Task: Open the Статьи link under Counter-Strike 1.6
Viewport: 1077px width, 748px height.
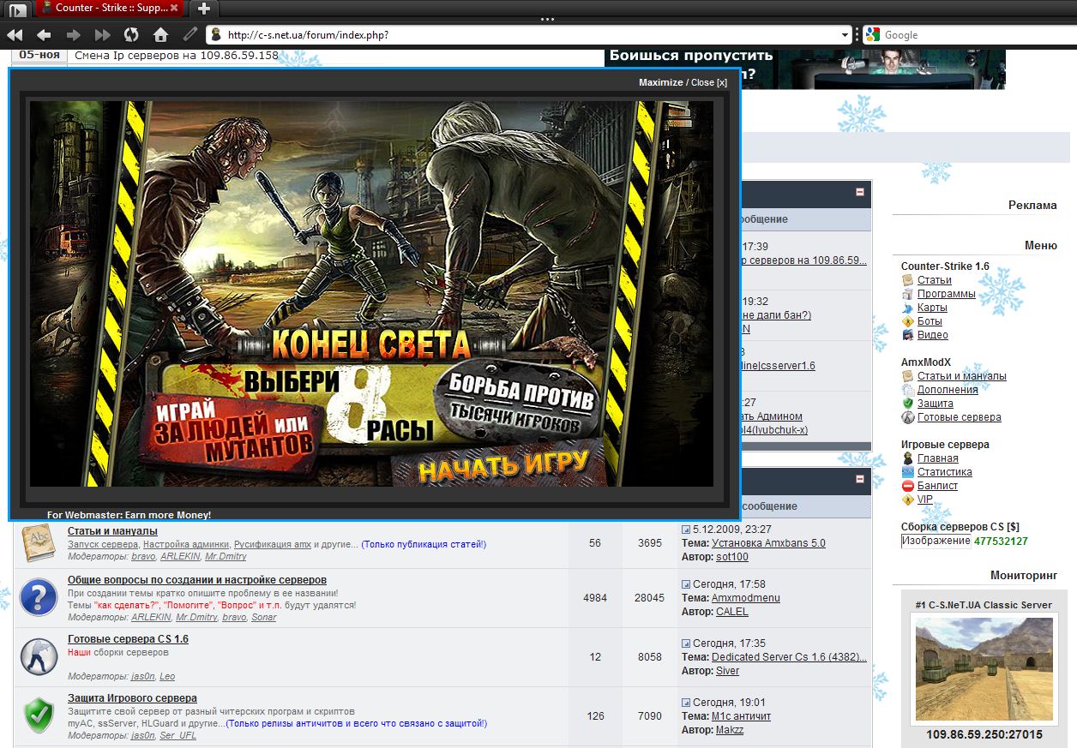Action: 934,280
